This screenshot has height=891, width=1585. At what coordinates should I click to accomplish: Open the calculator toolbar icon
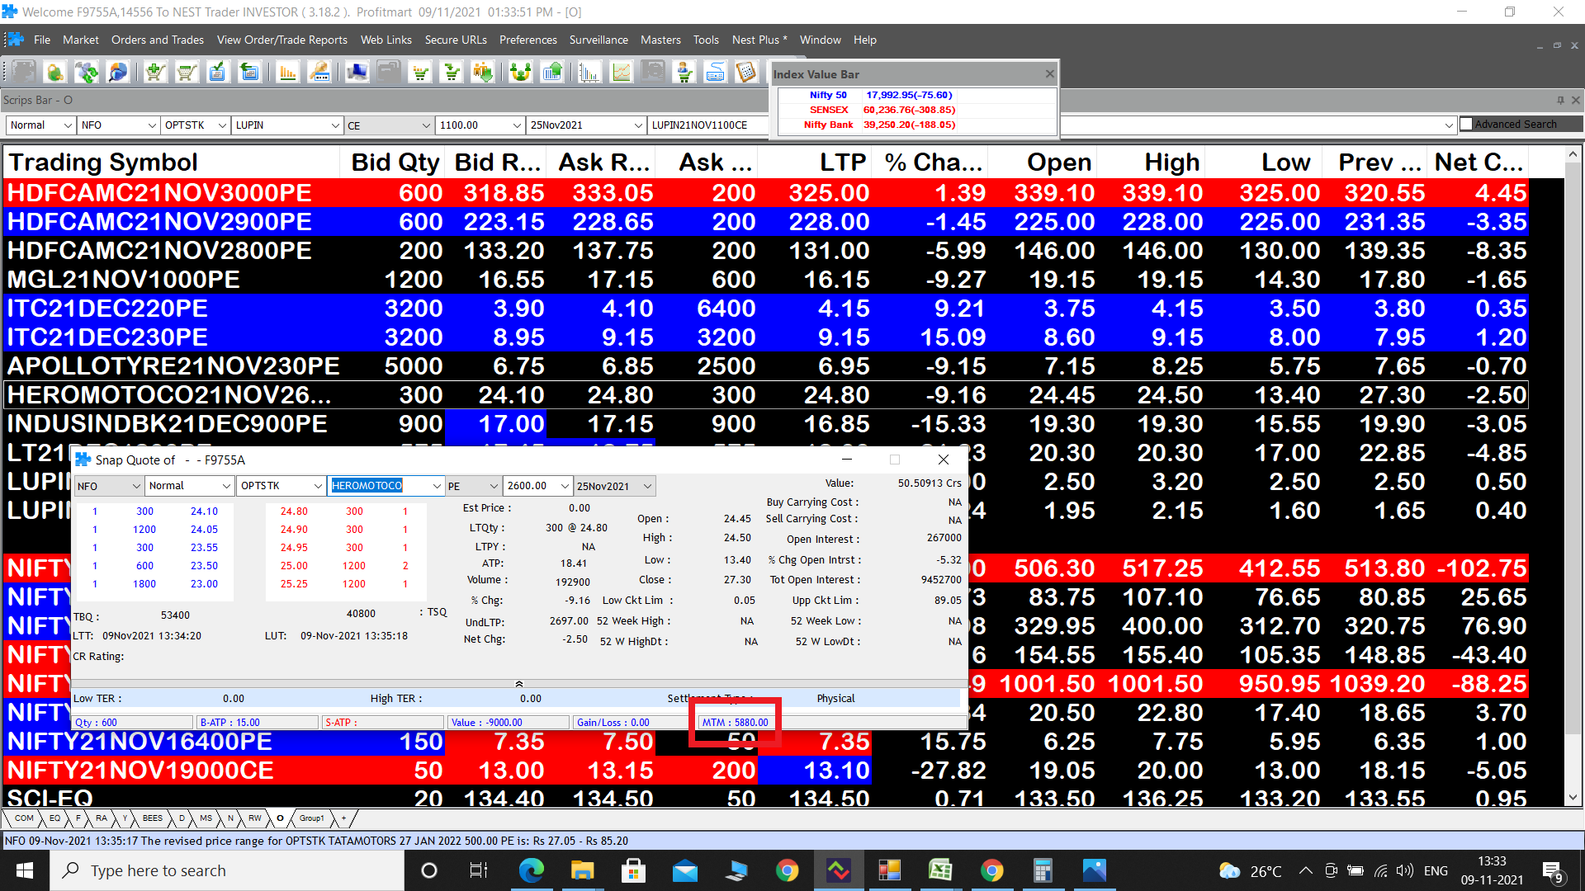pos(746,73)
